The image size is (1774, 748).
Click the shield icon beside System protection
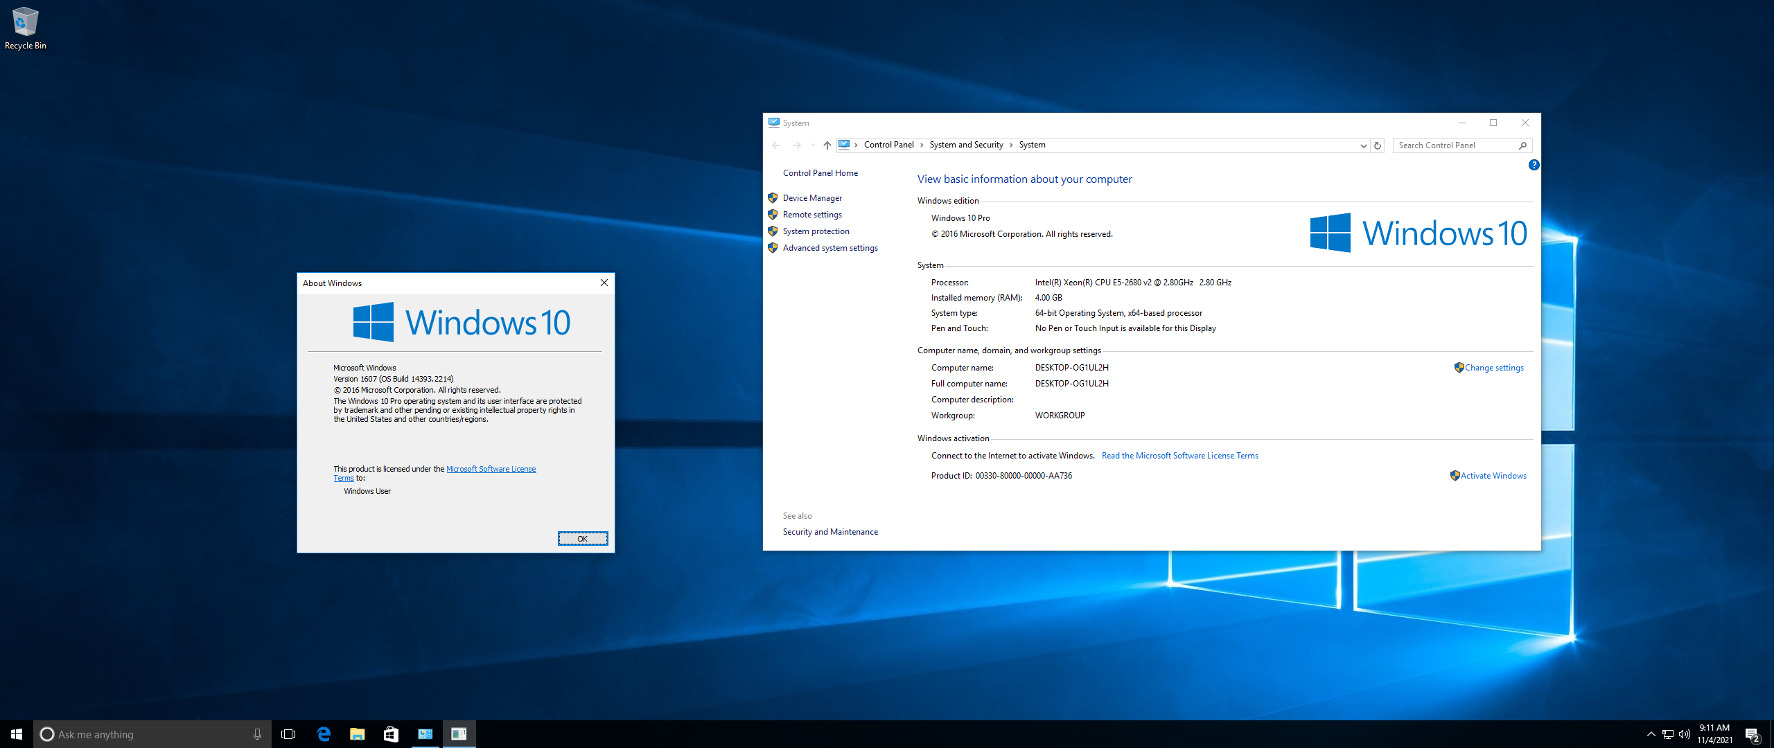773,231
